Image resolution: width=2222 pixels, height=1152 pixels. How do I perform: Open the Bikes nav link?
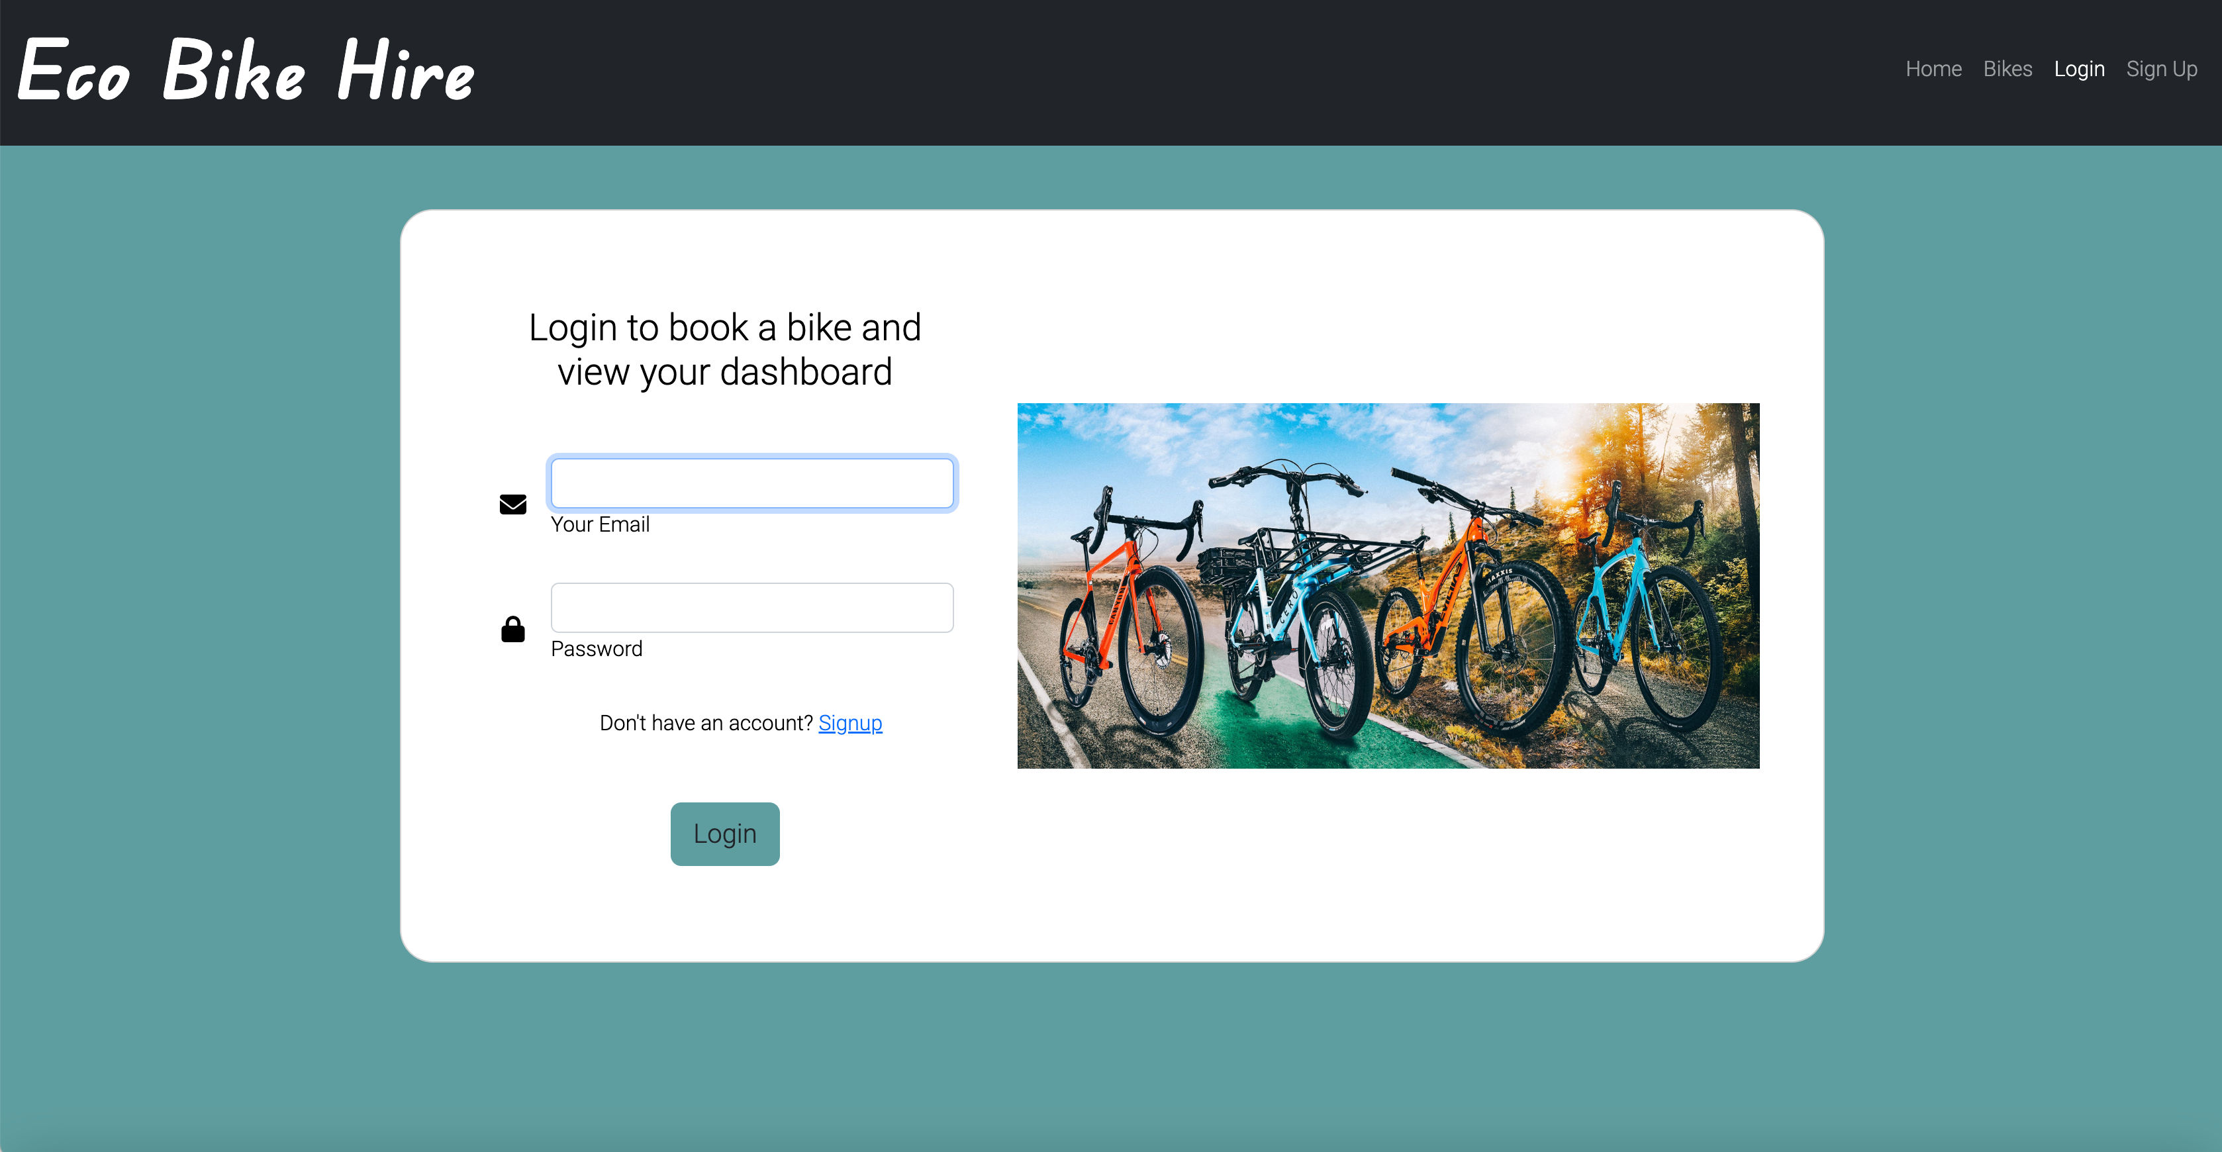tap(2007, 69)
